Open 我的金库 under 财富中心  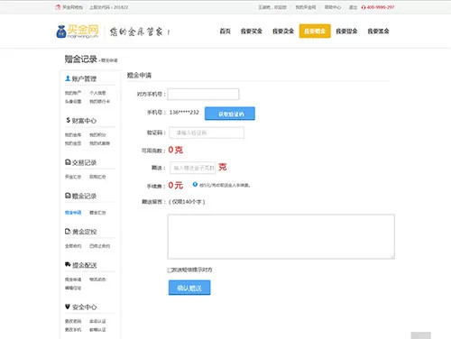73,134
